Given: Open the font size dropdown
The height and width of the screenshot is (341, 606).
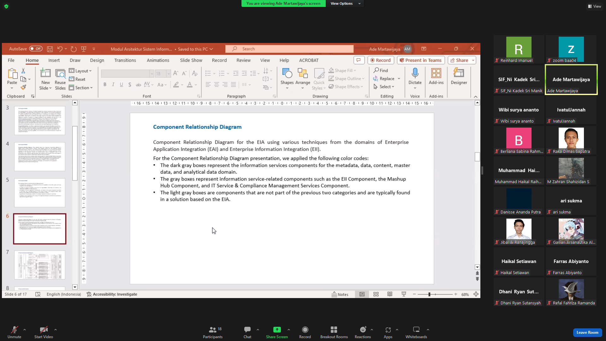Looking at the screenshot, I should click(x=169, y=73).
